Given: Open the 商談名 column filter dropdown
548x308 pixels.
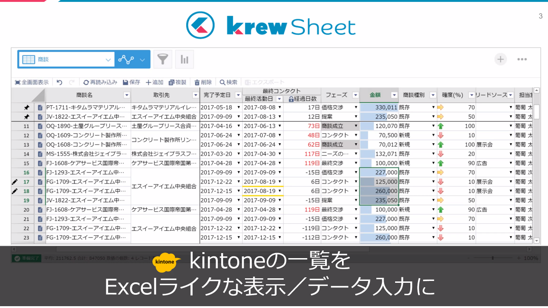Looking at the screenshot, I should [x=127, y=95].
